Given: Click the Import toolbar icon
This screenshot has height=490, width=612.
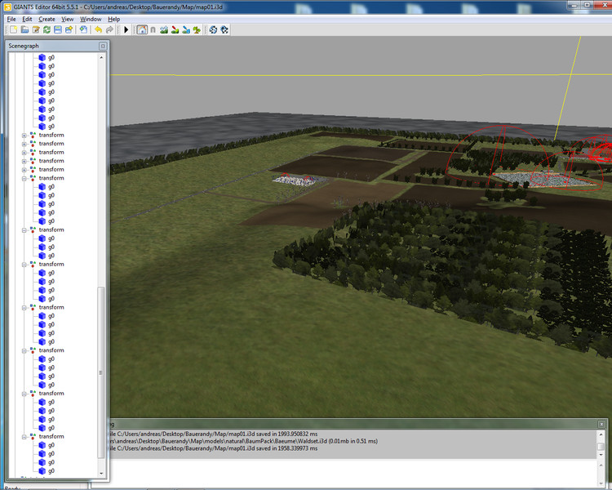Looking at the screenshot, I should pyautogui.click(x=83, y=29).
